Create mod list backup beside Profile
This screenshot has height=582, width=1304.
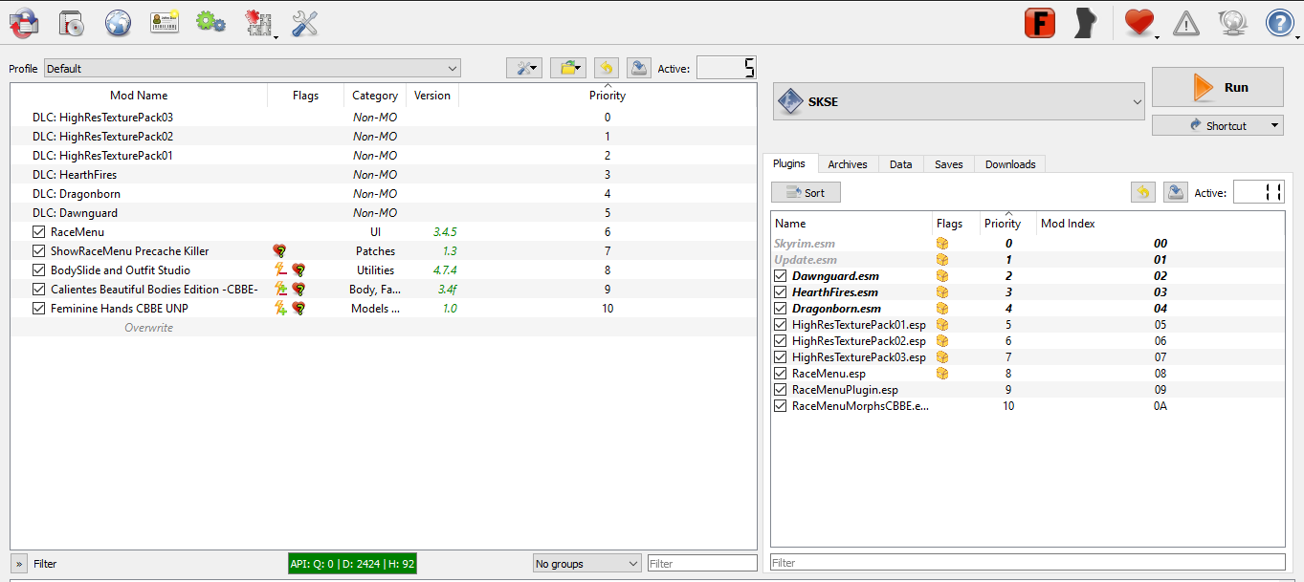click(x=638, y=68)
